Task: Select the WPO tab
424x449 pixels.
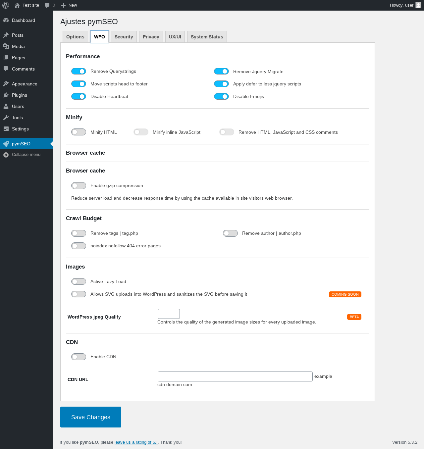Action: click(99, 37)
